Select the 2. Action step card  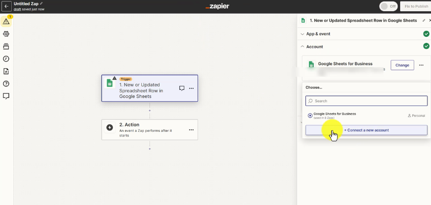pos(149,130)
